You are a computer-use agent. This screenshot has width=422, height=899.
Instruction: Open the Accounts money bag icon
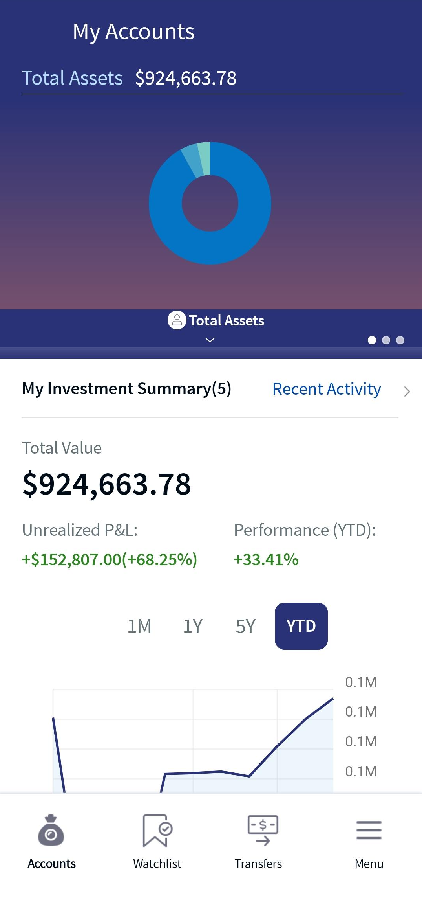[x=51, y=830]
